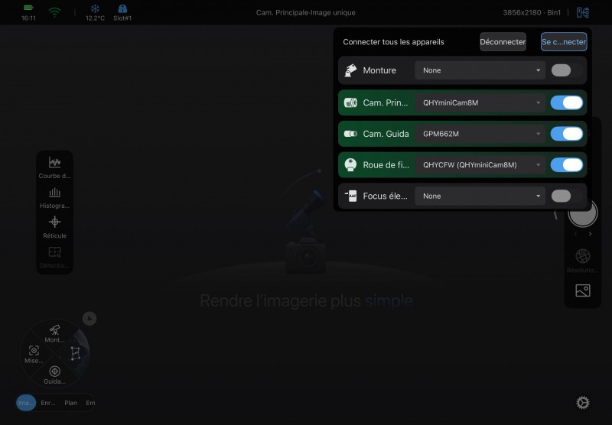Enable the Focus électronique switch
This screenshot has height=425, width=612.
[x=566, y=196]
